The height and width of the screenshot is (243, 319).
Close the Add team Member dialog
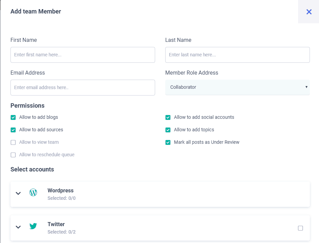[x=309, y=12]
